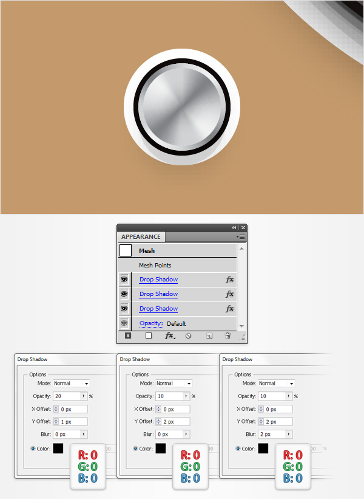Open Mode dropdown in left Drop Shadow dialog
This screenshot has width=364, height=499.
click(x=72, y=384)
